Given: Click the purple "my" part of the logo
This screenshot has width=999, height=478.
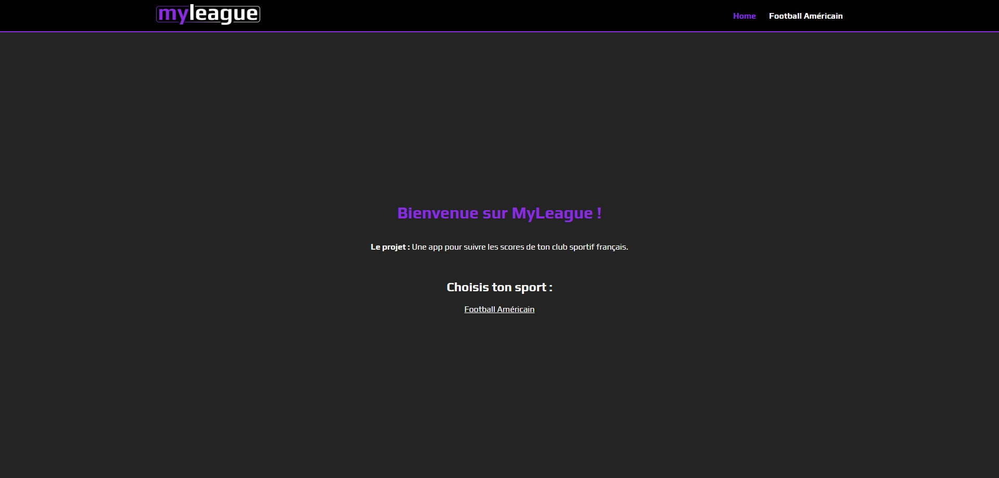Looking at the screenshot, I should click(172, 15).
